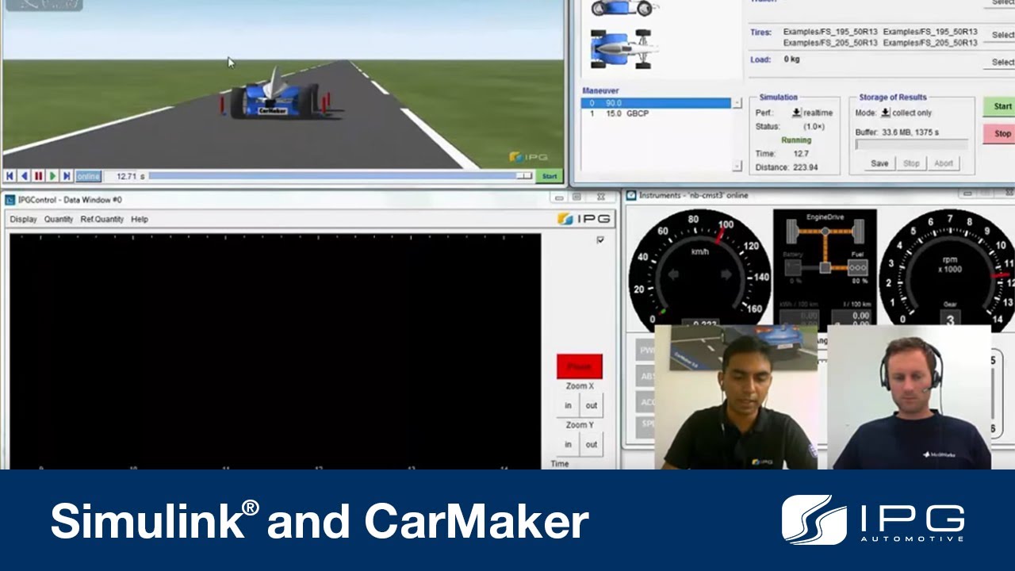
Task: Click Zoom X in button
Action: (568, 405)
